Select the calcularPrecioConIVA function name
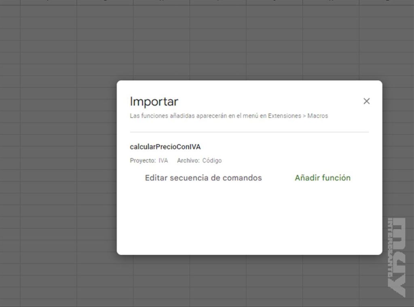The width and height of the screenshot is (414, 307). 165,147
